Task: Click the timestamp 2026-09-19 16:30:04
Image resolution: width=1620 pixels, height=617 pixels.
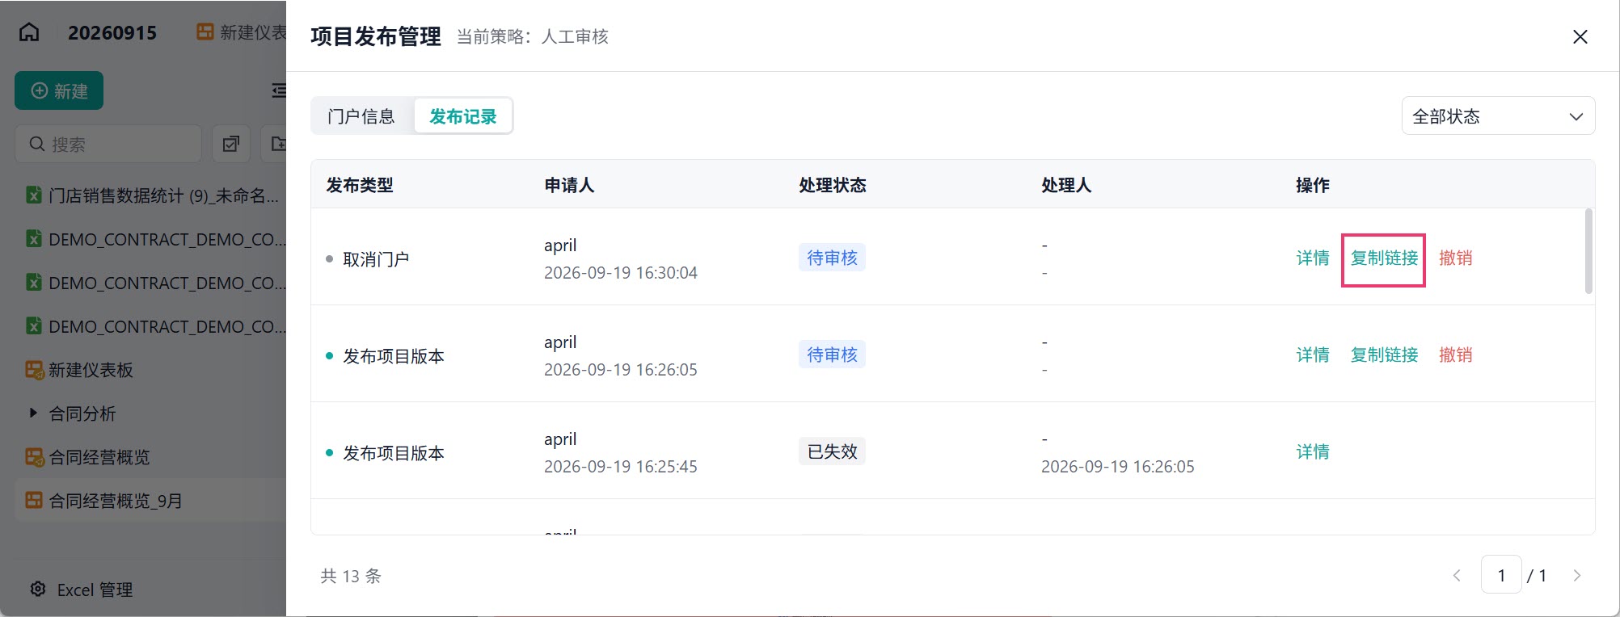Action: [x=621, y=273]
